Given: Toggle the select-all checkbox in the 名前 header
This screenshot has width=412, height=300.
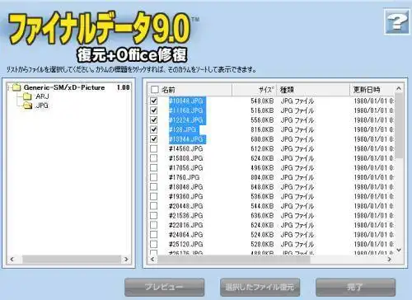Looking at the screenshot, I should click(155, 89).
